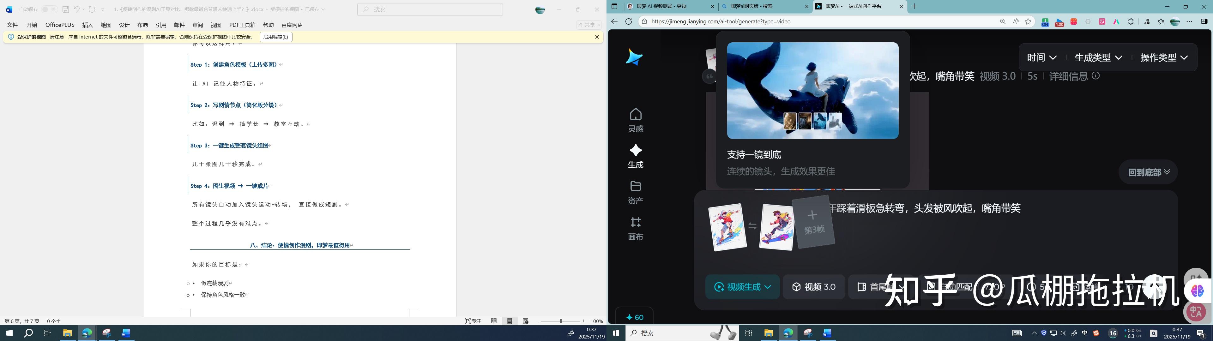
Task: Click the Word undo icon
Action: click(x=76, y=9)
